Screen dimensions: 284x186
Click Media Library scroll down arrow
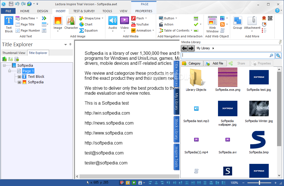click(279, 175)
